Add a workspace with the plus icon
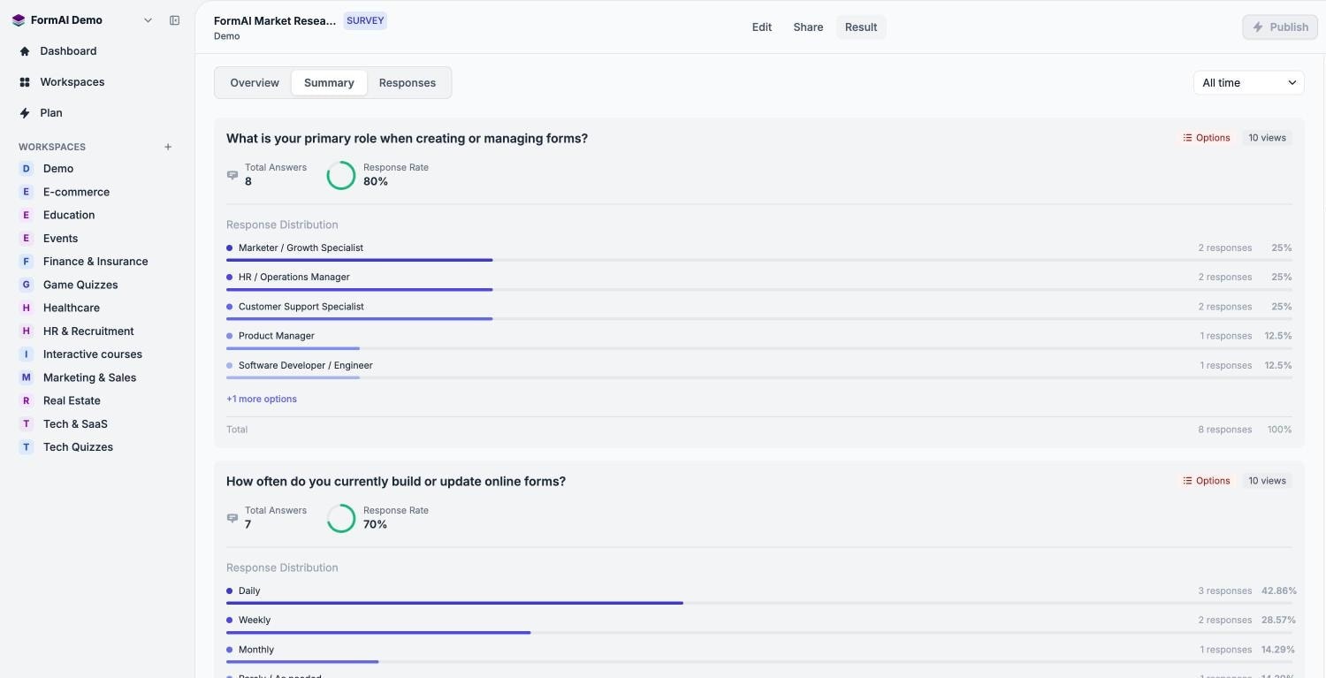Image resolution: width=1326 pixels, height=678 pixels. click(168, 147)
